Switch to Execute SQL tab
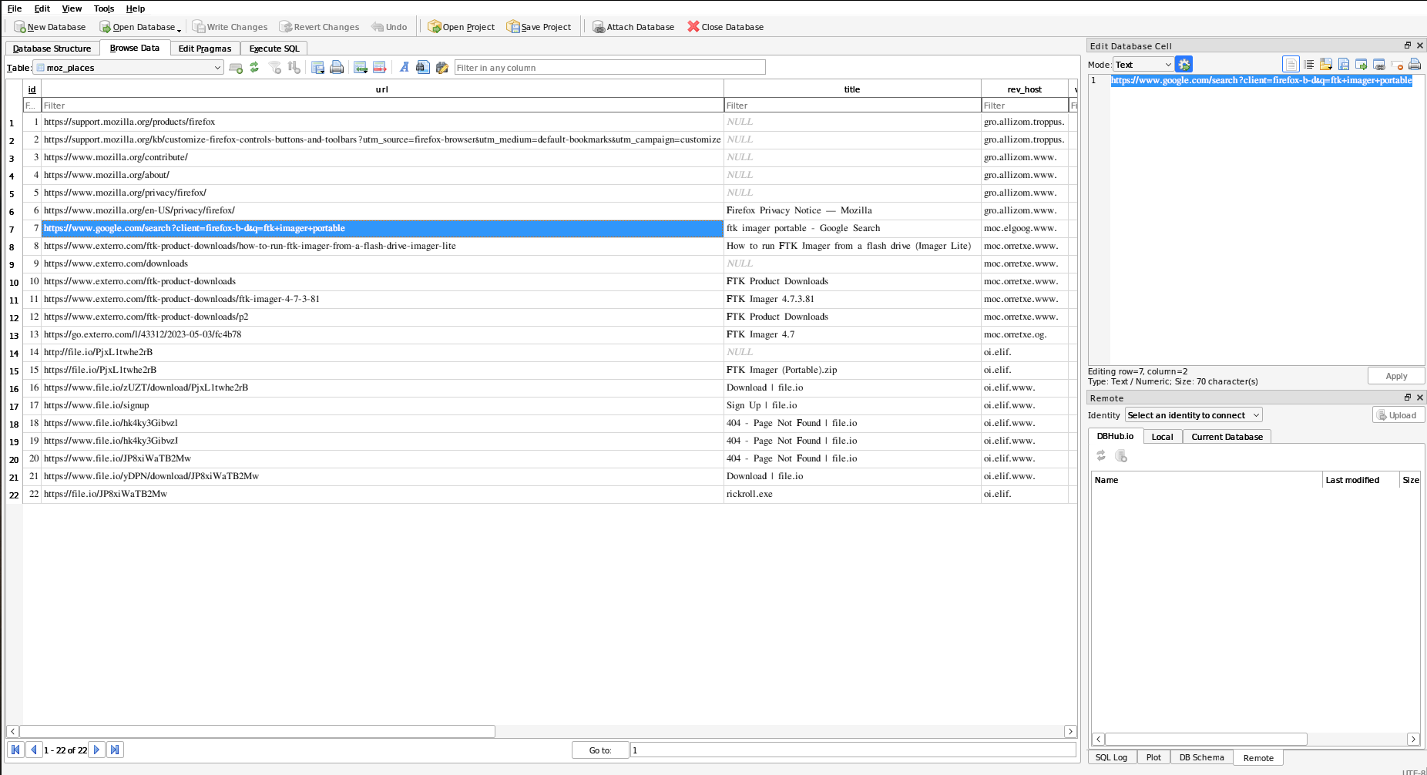 click(274, 49)
